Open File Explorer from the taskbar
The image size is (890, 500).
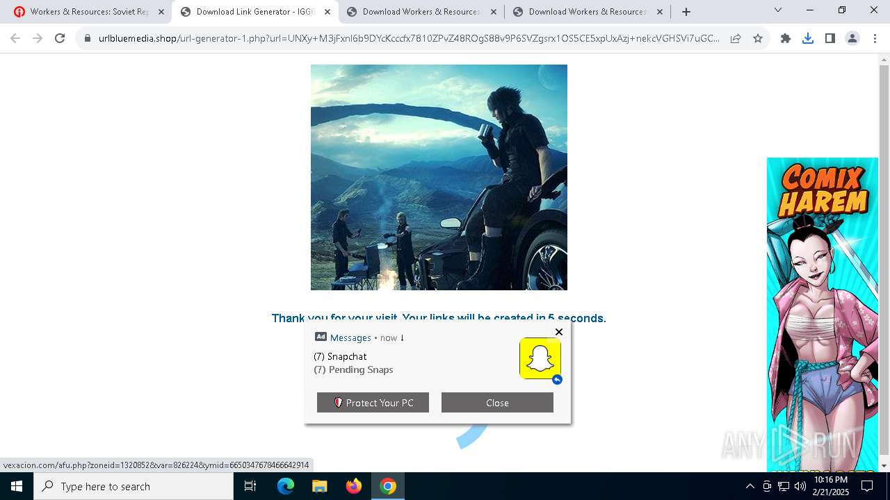(x=319, y=486)
